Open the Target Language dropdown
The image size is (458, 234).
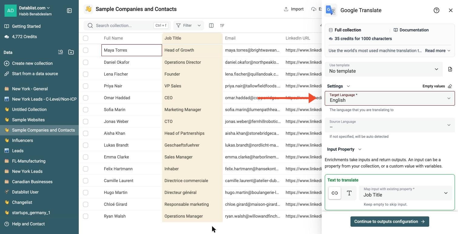[390, 98]
